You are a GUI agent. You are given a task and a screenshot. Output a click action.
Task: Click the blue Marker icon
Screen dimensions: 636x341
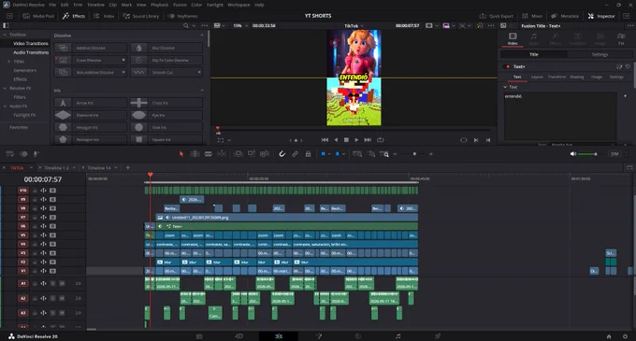point(337,154)
